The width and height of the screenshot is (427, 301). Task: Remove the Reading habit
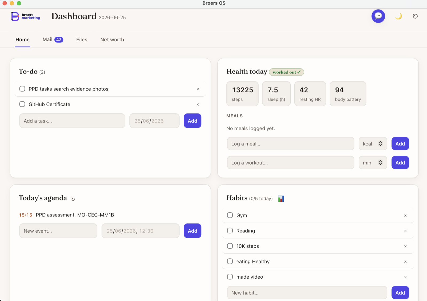pos(405,231)
